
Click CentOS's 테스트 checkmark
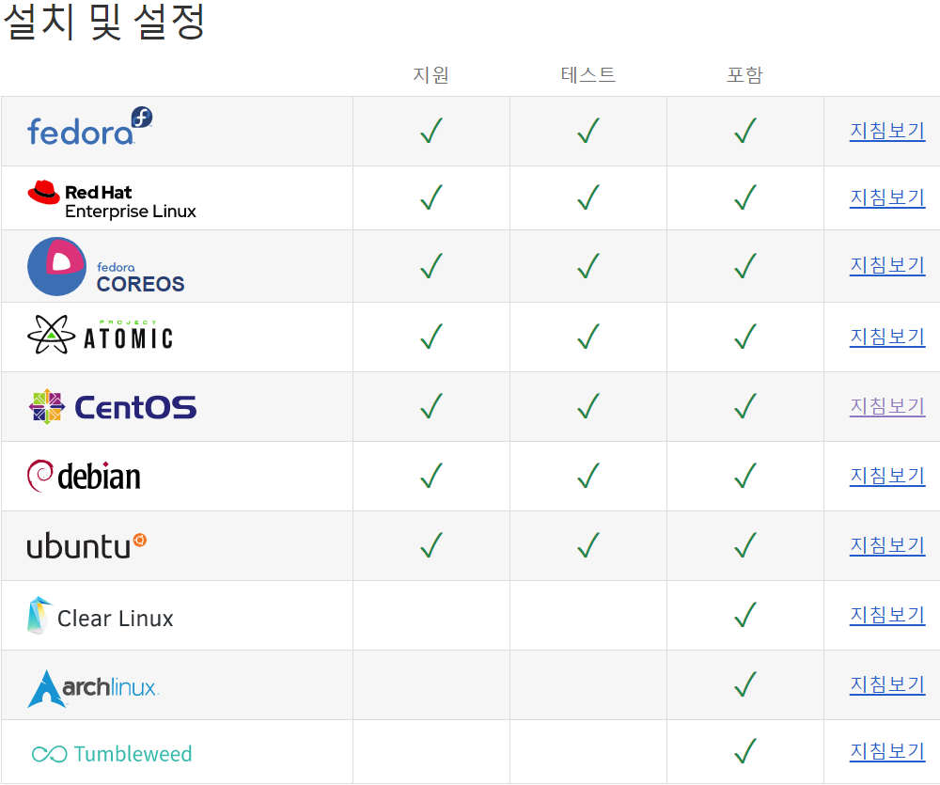588,405
